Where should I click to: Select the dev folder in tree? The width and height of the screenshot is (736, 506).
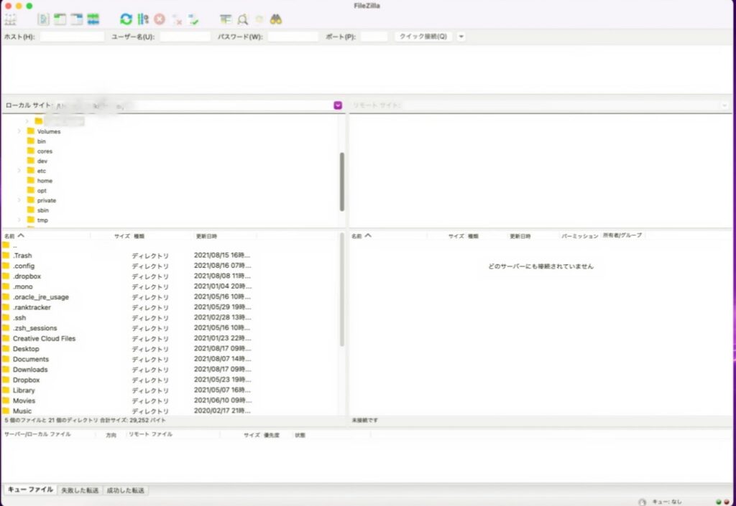click(x=42, y=161)
